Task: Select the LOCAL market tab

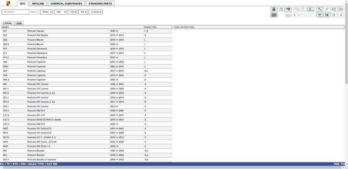Action: click(x=8, y=23)
